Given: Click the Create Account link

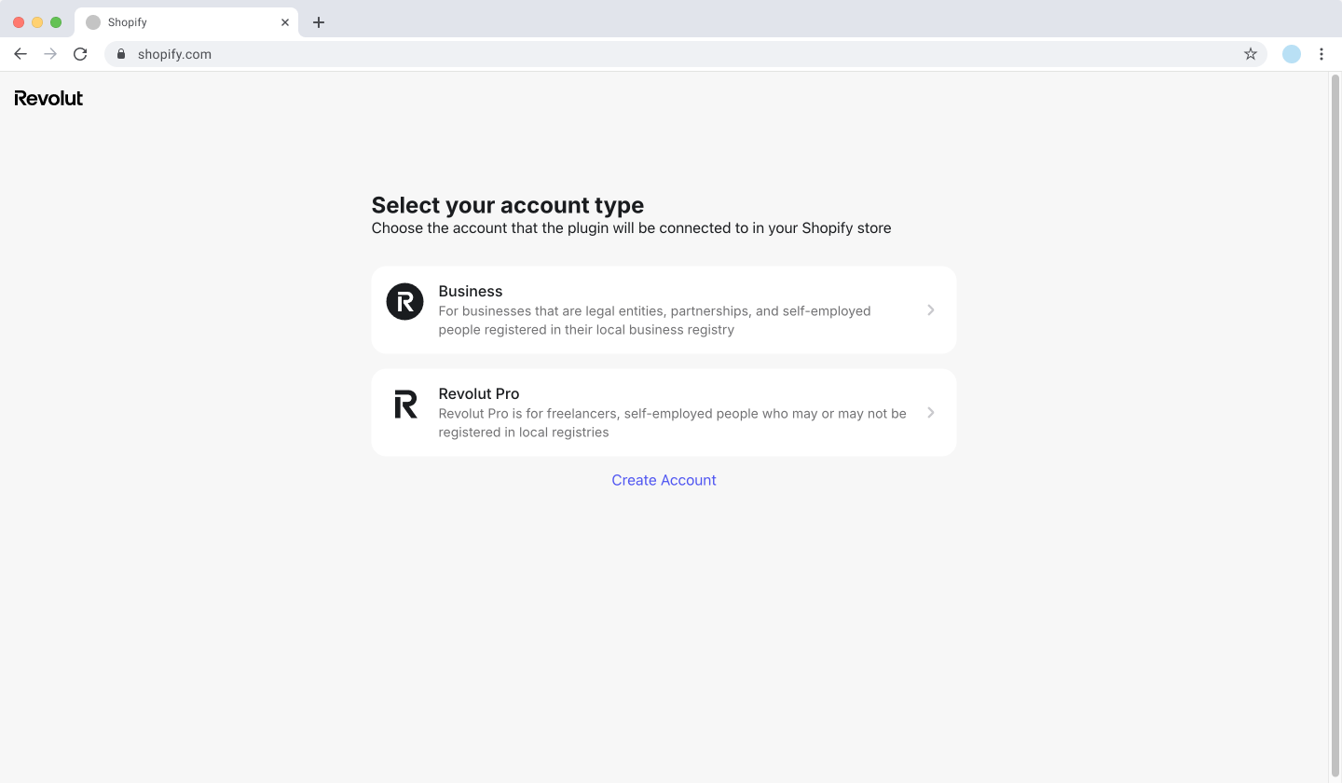Looking at the screenshot, I should coord(664,480).
